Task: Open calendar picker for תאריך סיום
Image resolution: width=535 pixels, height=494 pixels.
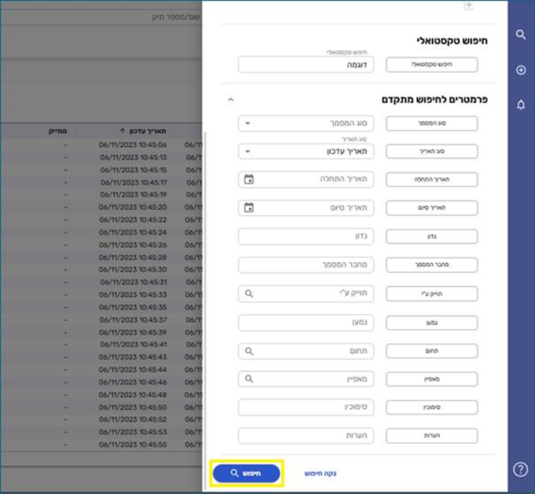Action: tap(248, 208)
